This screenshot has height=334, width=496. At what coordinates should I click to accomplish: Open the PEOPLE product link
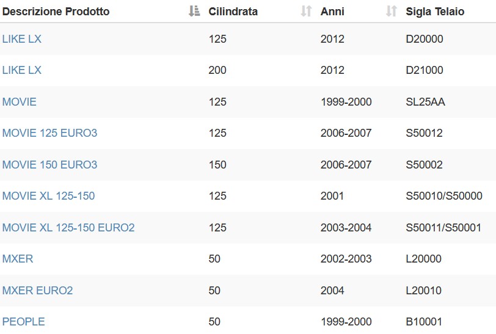[23, 322]
